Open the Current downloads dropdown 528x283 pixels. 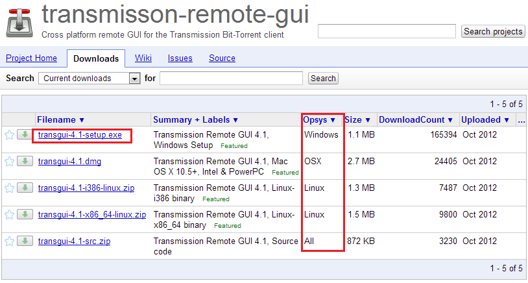[x=90, y=79]
